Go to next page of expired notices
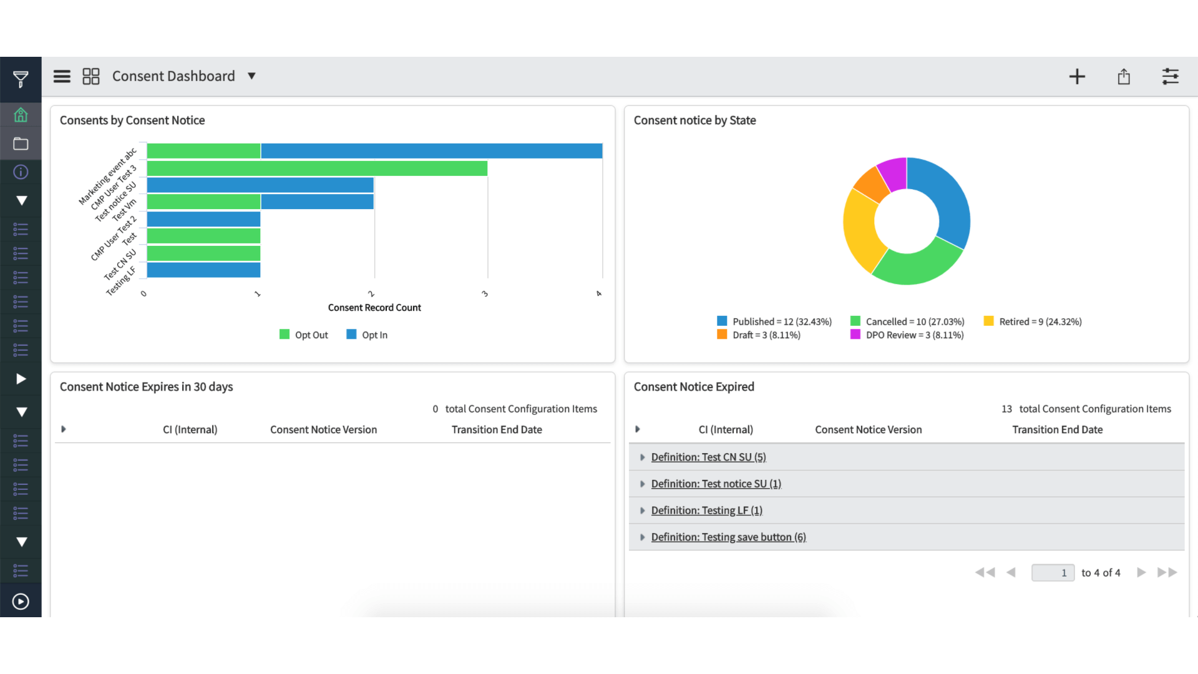1198x674 pixels. 1141,572
